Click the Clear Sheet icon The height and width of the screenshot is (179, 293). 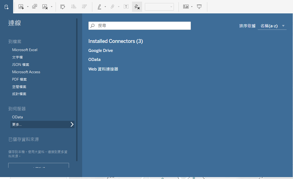click(45, 7)
